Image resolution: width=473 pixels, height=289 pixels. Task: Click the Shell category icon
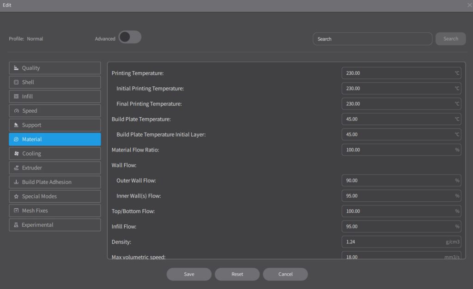coord(16,82)
